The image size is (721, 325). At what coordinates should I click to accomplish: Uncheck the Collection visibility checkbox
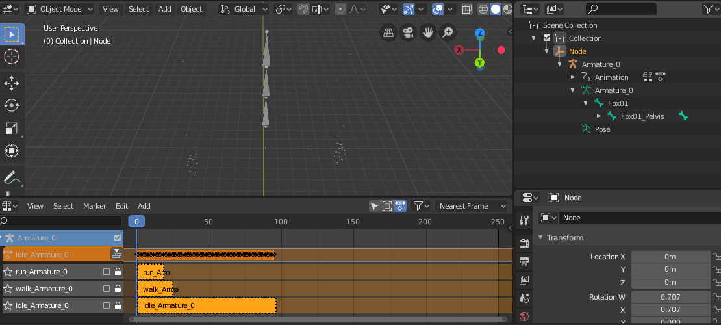[x=547, y=38]
